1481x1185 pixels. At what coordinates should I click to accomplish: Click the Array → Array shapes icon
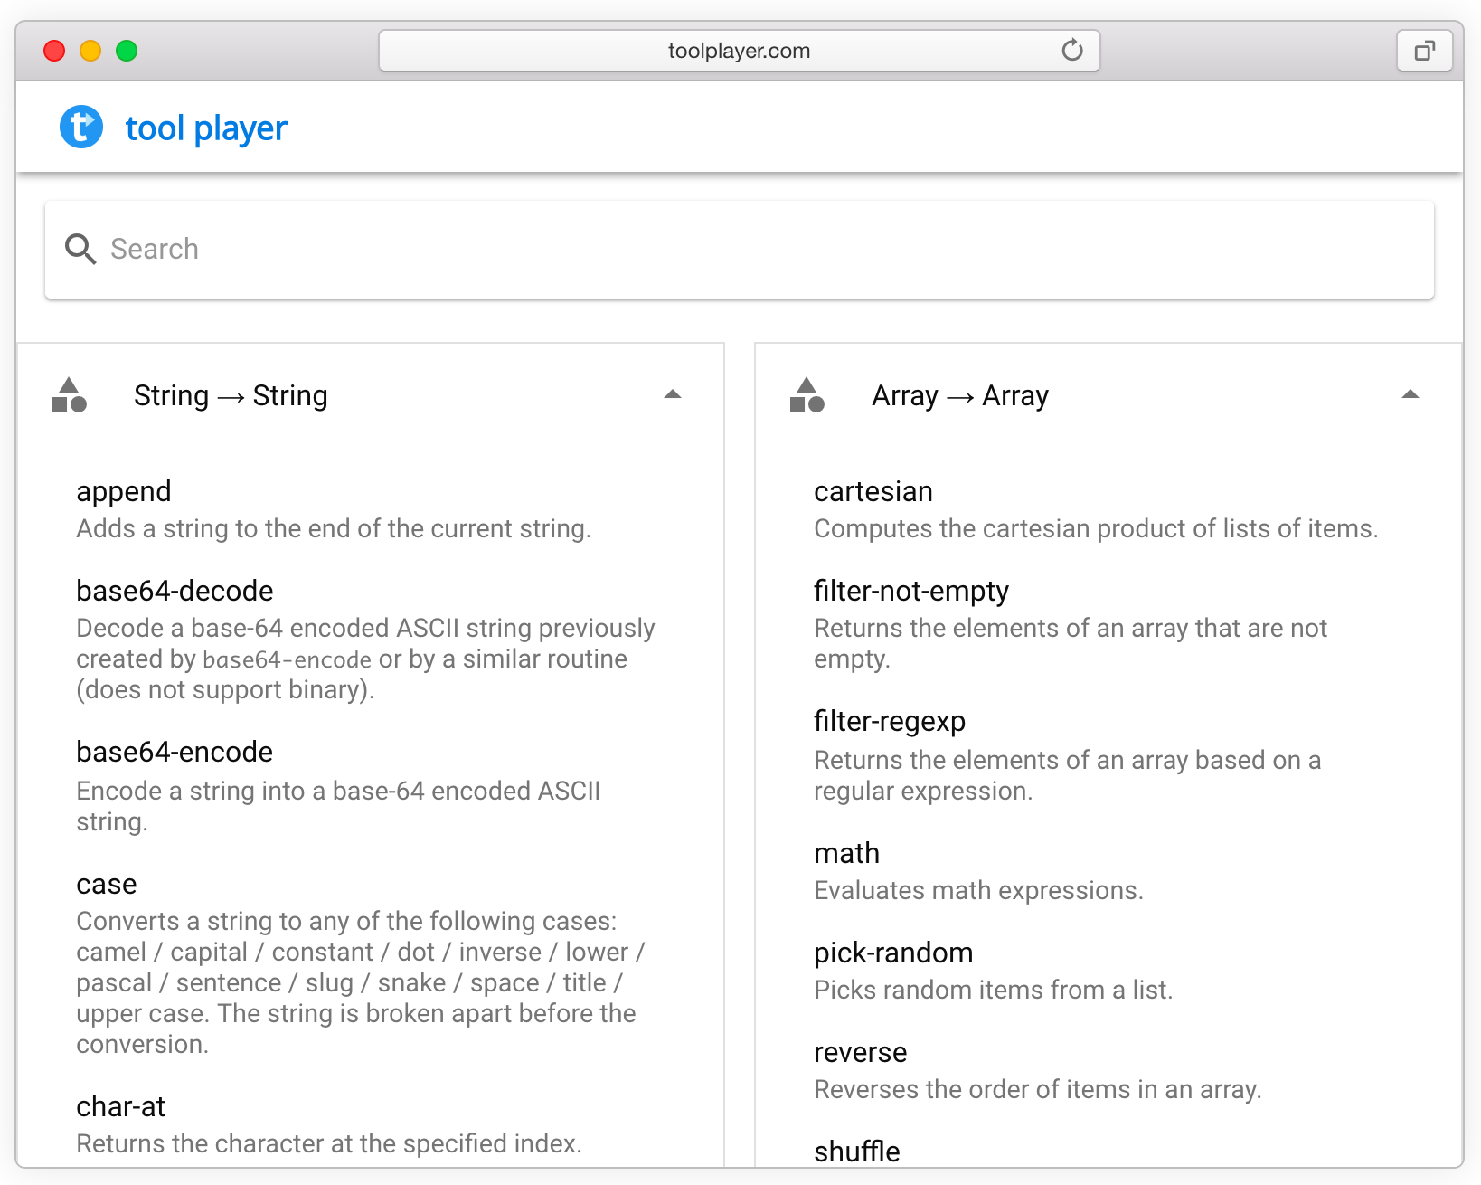pos(807,395)
